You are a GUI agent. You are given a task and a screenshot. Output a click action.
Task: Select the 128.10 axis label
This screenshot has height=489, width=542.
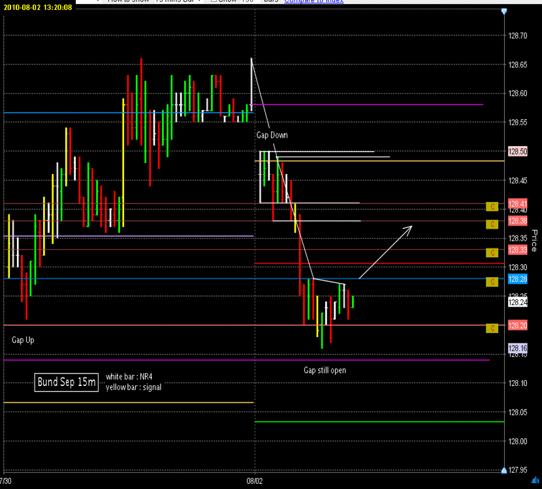pos(518,383)
